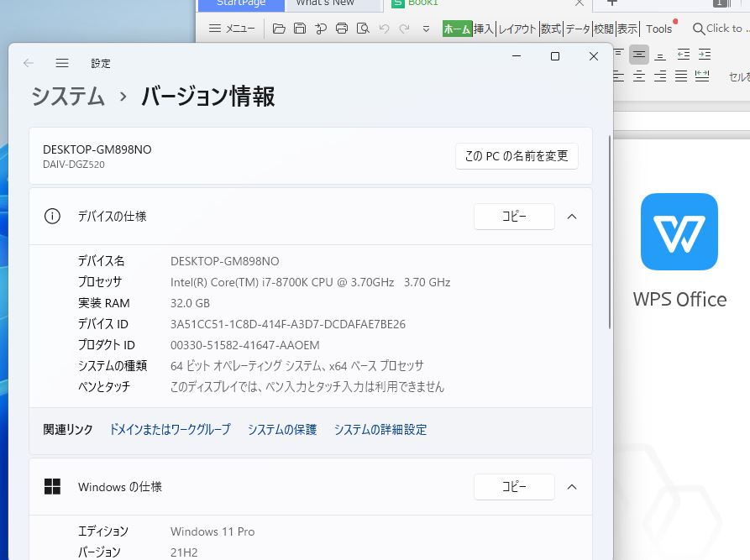750x560 pixels.
Task: Click the この PC の名前を変更 button
Action: [x=517, y=156]
